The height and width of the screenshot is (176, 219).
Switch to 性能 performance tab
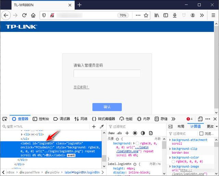click(x=126, y=119)
